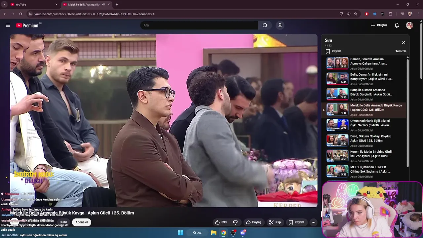
Task: Open the YouTube guide hamburger menu
Action: pos(8,25)
